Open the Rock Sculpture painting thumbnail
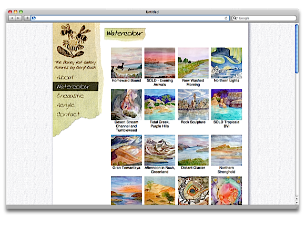The image size is (305, 226). [x=193, y=105]
